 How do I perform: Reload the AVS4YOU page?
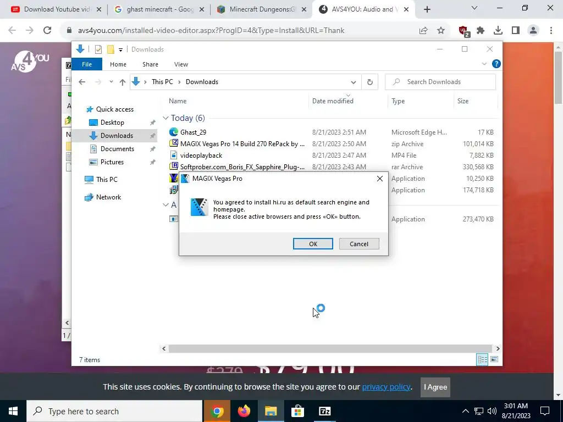click(x=47, y=31)
